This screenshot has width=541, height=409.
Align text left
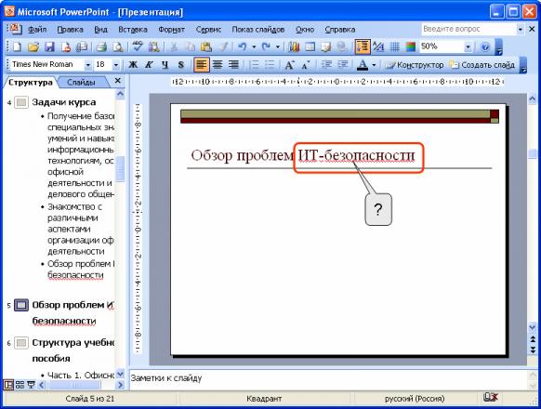tap(201, 64)
